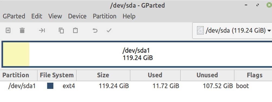Click the ext4 dark blue color swatch
The image size is (272, 102).
(50, 86)
